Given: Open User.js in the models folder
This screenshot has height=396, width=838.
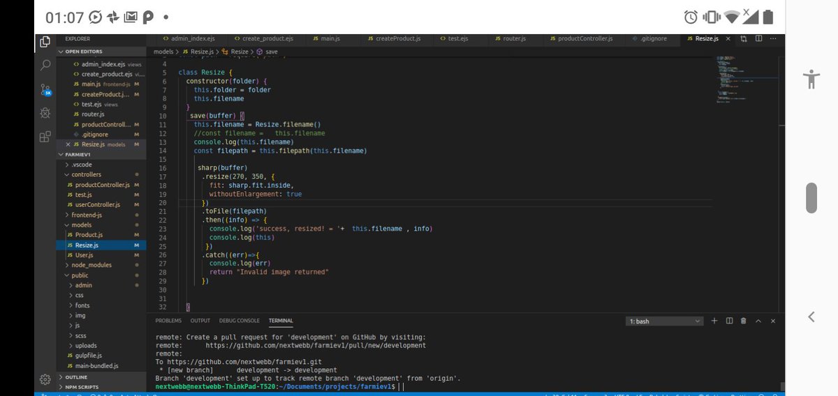Looking at the screenshot, I should pyautogui.click(x=84, y=255).
